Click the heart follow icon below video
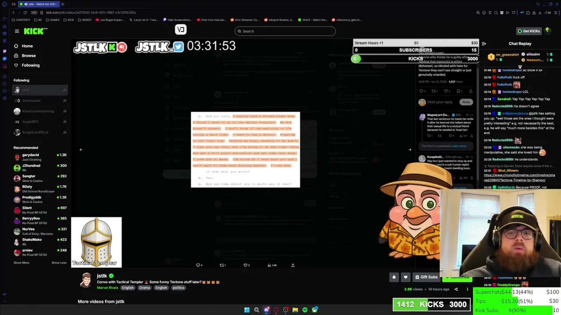Screen dimensions: 561x315 405,277
